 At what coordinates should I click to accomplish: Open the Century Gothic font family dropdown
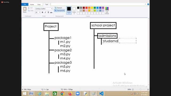coord(52,9)
